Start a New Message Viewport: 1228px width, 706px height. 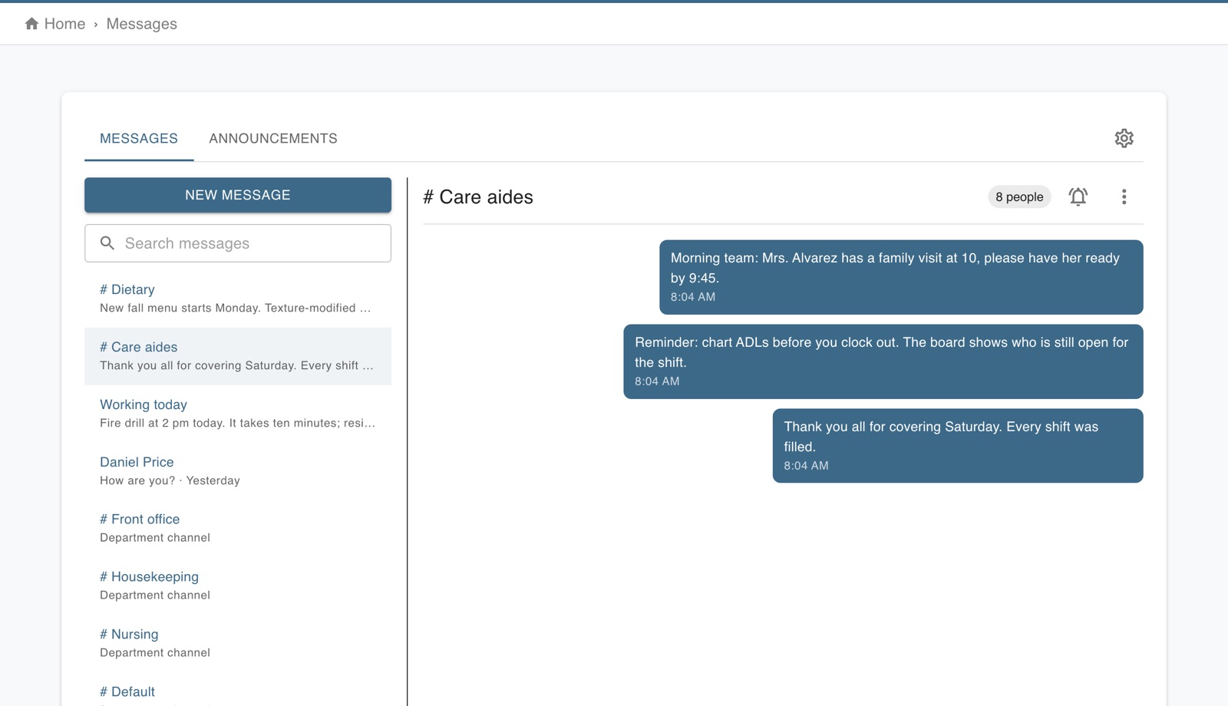tap(238, 195)
